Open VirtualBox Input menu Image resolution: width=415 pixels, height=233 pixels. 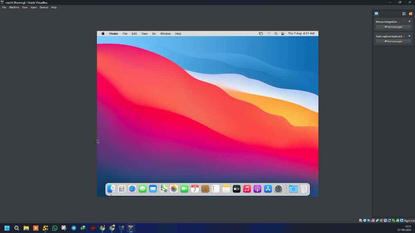pyautogui.click(x=34, y=7)
